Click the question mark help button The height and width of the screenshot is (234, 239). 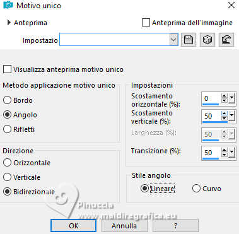[x=175, y=226]
